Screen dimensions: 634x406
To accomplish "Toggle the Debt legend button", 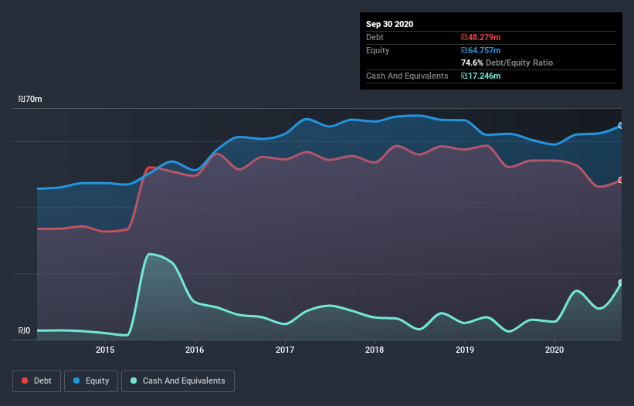I will point(36,381).
